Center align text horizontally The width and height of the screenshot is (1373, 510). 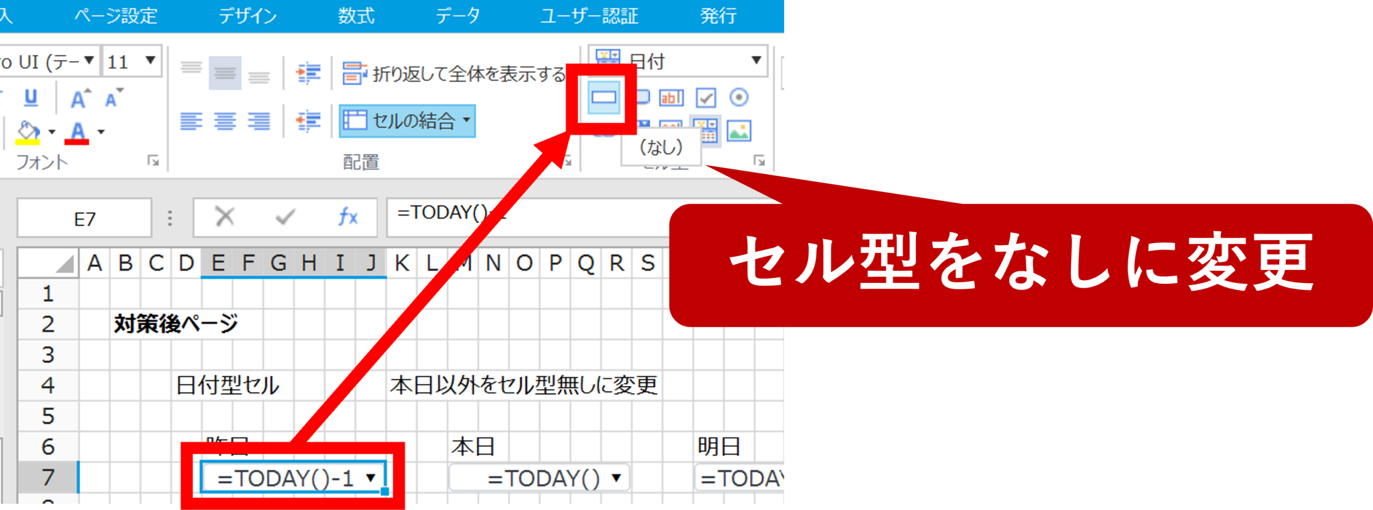225,121
